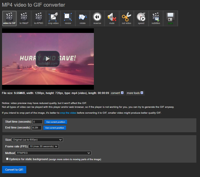The height and width of the screenshot is (177, 200).
Task: Open the Size dropdown
Action: [37, 140]
